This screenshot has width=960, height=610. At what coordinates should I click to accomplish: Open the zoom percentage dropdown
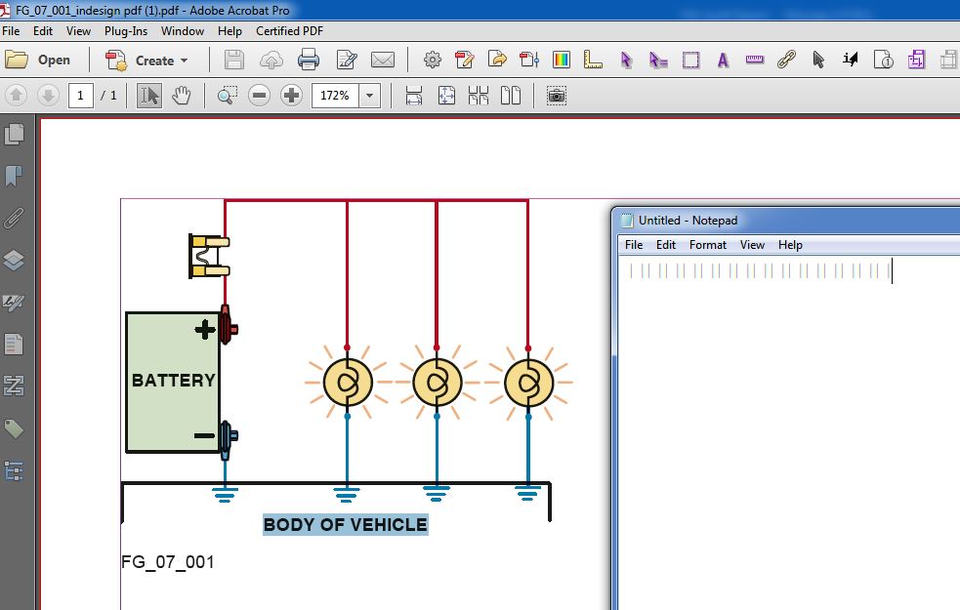coord(369,95)
